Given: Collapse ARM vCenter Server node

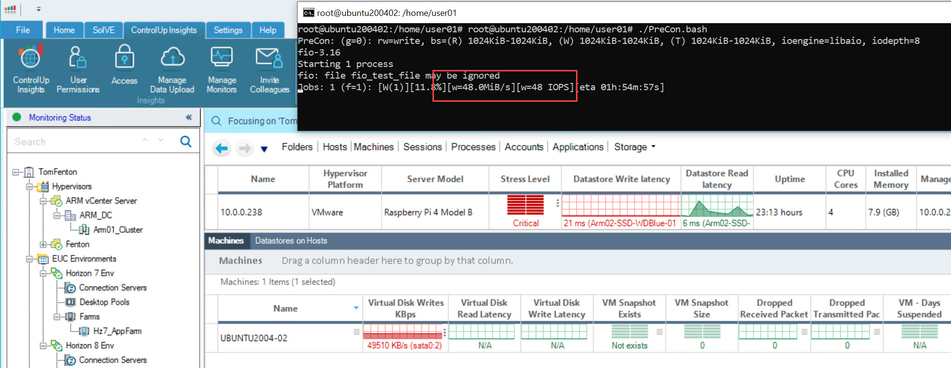Looking at the screenshot, I should tap(43, 201).
